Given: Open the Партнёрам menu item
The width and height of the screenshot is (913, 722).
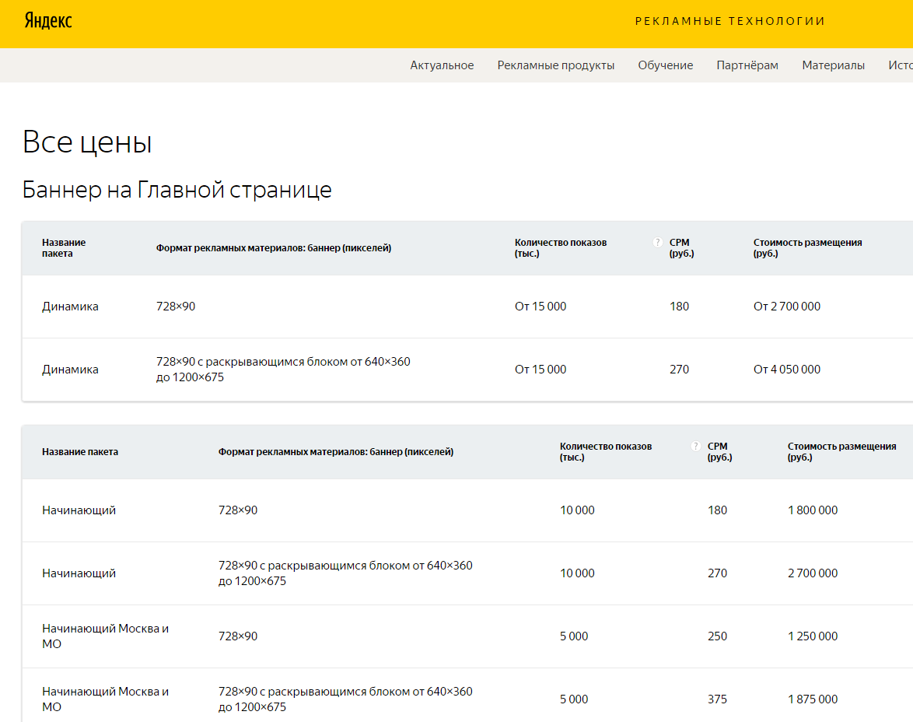Looking at the screenshot, I should click(747, 65).
